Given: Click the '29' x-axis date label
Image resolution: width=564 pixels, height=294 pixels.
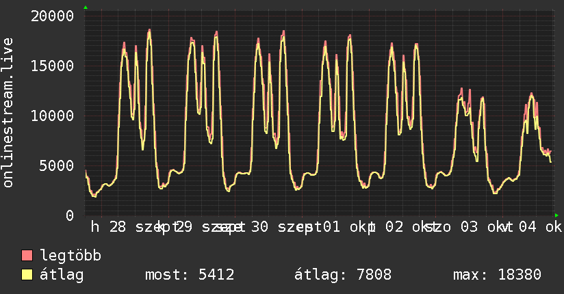Looking at the screenshot, I should [184, 227].
